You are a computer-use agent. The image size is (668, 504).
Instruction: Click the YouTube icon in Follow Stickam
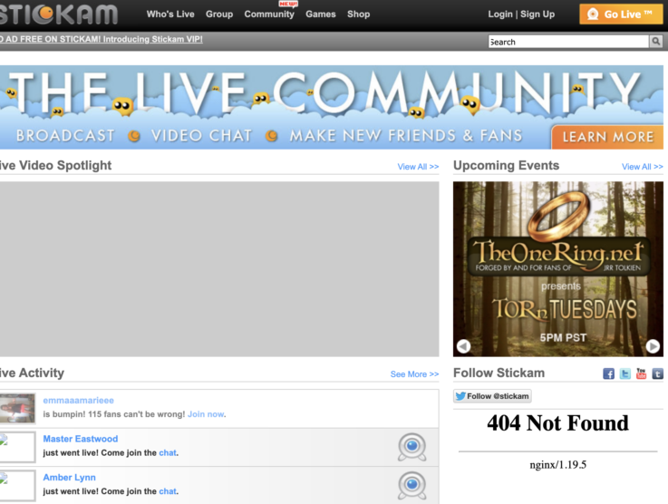(x=642, y=373)
